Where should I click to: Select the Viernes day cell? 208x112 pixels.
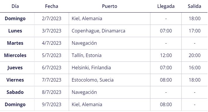point(15,80)
